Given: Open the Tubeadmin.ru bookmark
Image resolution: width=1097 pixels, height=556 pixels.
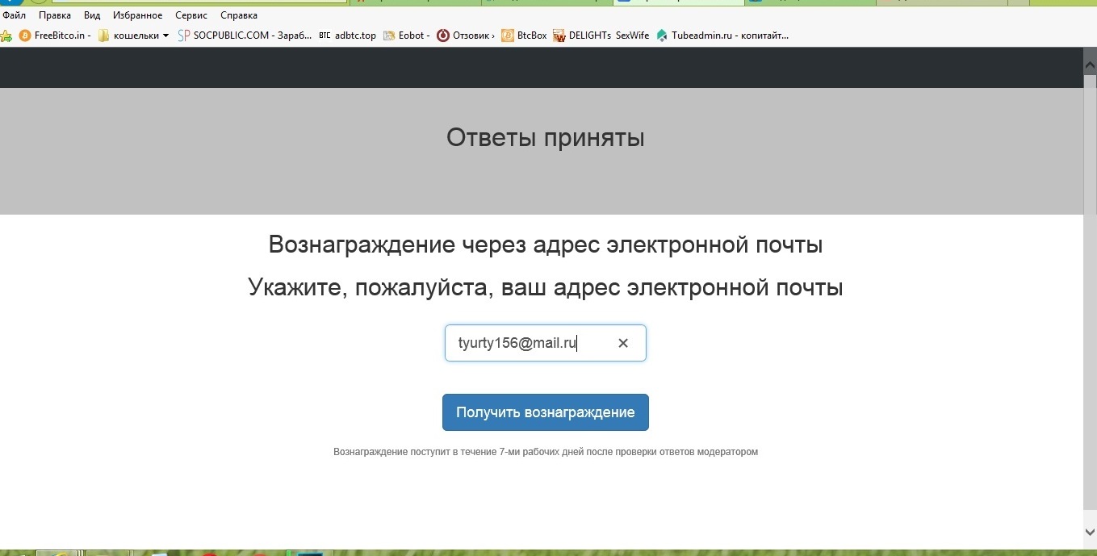Looking at the screenshot, I should (x=722, y=36).
